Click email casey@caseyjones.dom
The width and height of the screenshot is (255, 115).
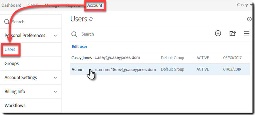pos(117,58)
